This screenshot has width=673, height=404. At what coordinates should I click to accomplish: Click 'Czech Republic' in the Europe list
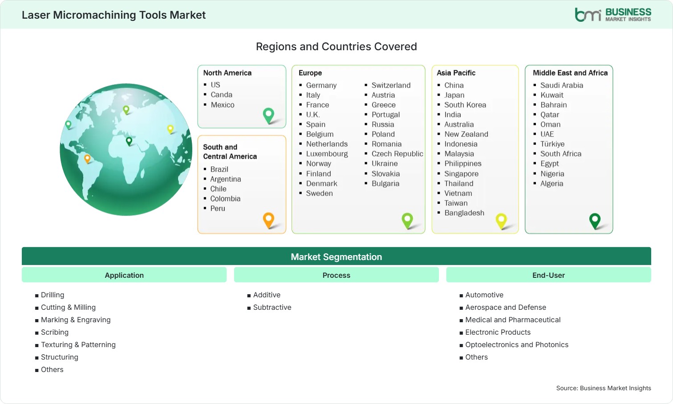(x=397, y=154)
